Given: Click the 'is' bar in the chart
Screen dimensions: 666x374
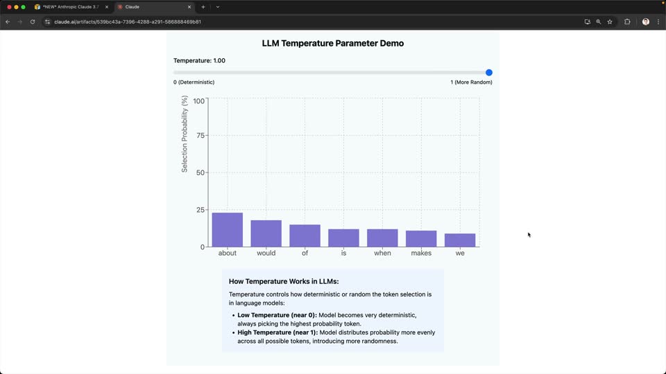Looking at the screenshot, I should pyautogui.click(x=343, y=238).
